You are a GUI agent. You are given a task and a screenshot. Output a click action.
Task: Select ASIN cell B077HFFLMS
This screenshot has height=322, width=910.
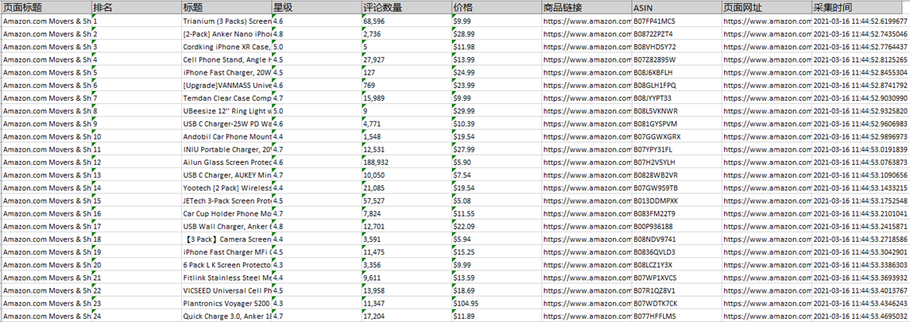[x=676, y=316]
